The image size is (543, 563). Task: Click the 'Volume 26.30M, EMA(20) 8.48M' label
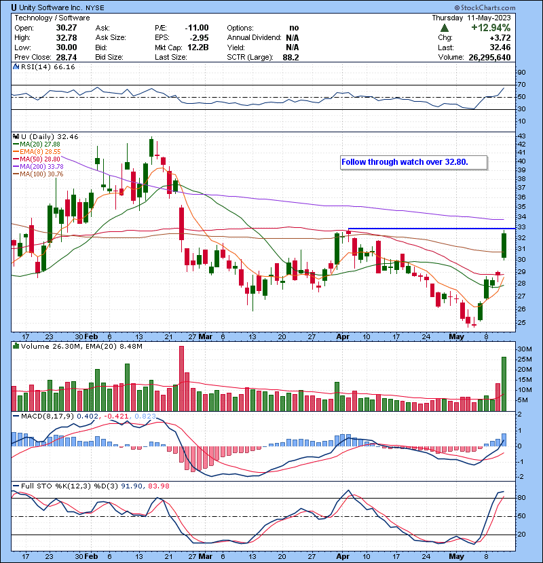click(81, 346)
